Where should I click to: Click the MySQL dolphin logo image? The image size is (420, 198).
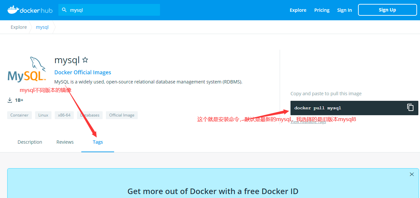[x=27, y=69]
